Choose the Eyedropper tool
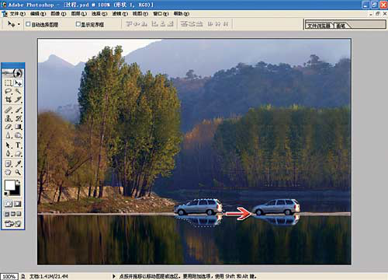The height and width of the screenshot is (280, 388). (18, 163)
